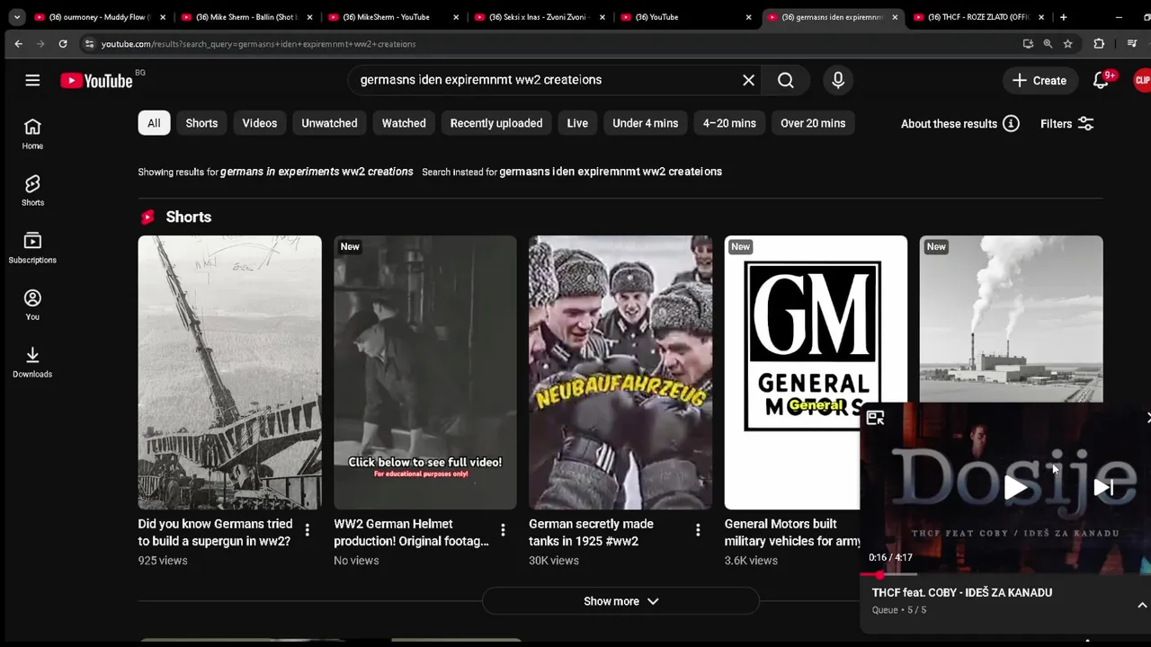Skip to next video in miniplayer
1151x647 pixels.
point(1103,487)
